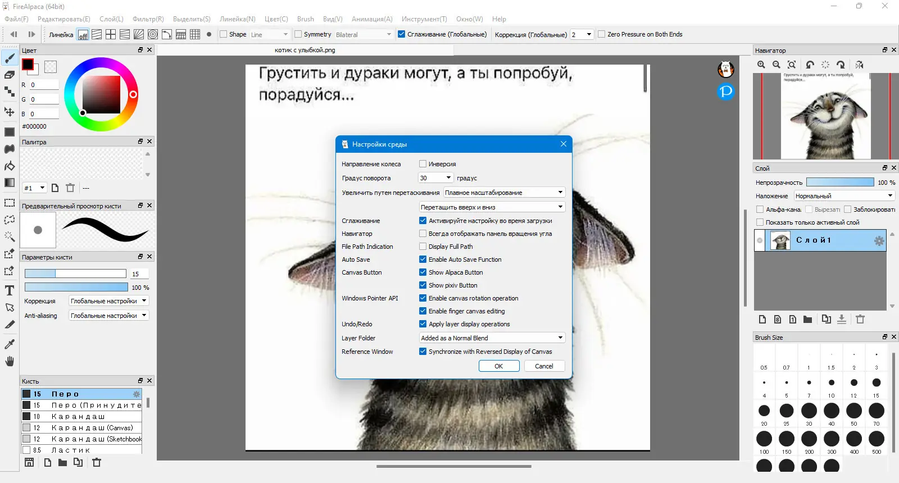Click the brush size slider showing 15
This screenshot has height=483, width=899.
coord(75,274)
